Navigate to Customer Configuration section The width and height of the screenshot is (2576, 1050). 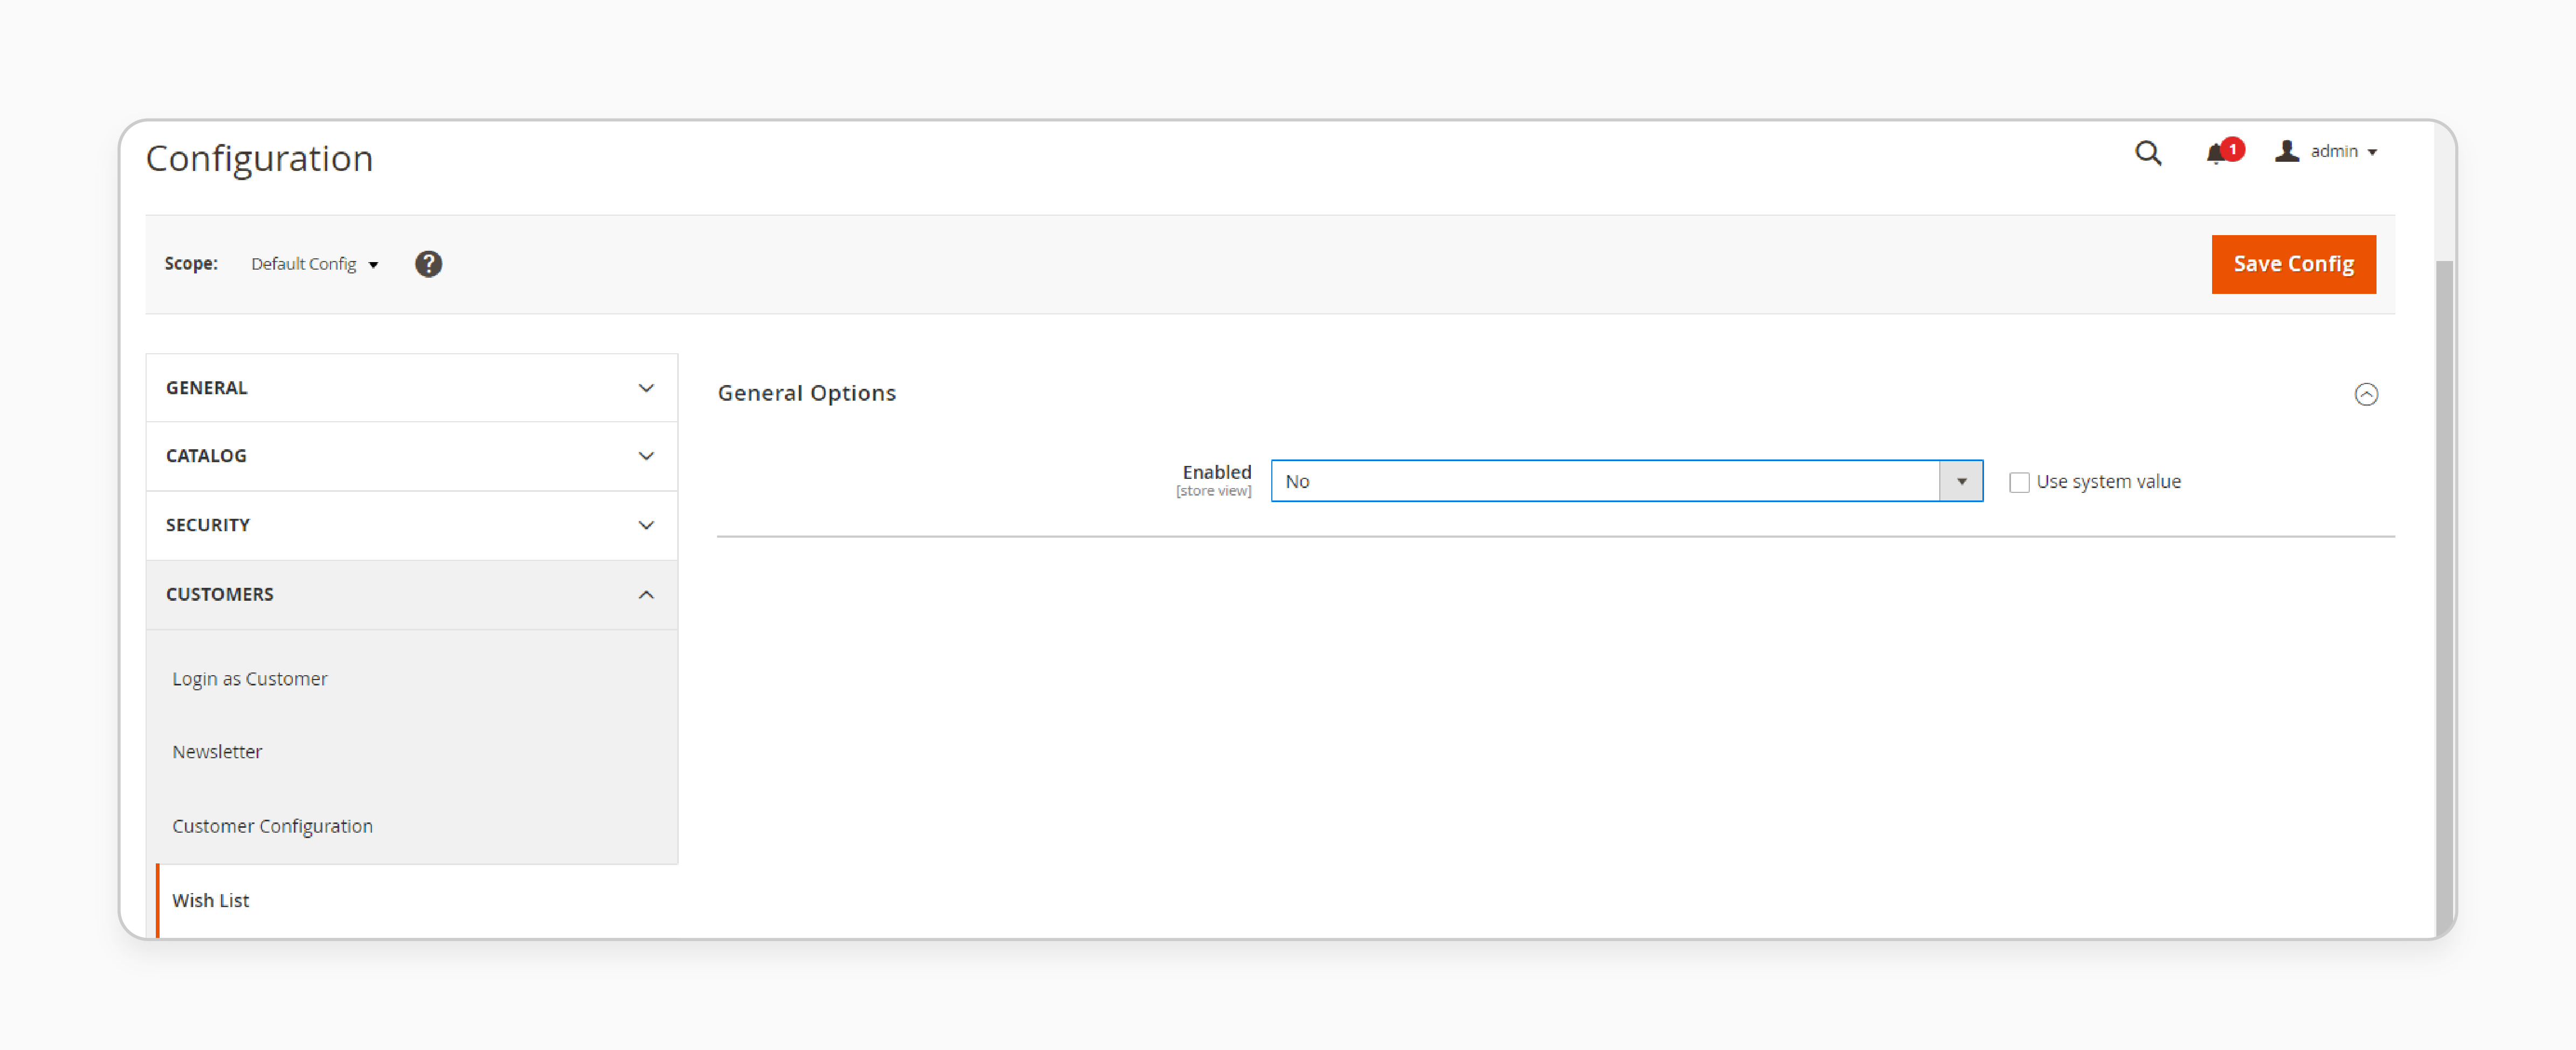[x=273, y=825]
